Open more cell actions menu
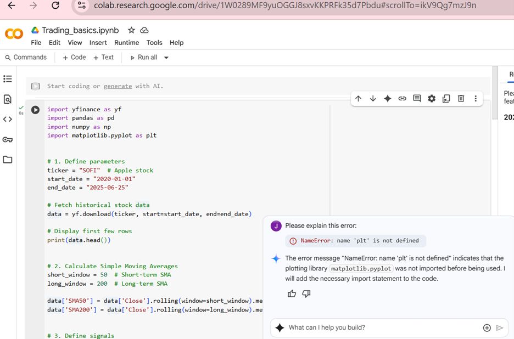 476,99
